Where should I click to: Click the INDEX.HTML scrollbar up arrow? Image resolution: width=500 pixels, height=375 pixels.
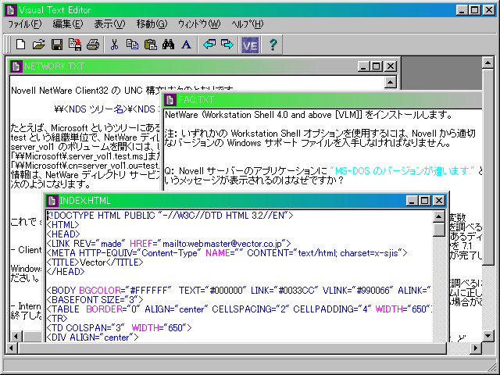[x=439, y=217]
